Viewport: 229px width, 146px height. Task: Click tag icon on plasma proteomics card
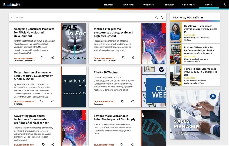[x=123, y=58]
